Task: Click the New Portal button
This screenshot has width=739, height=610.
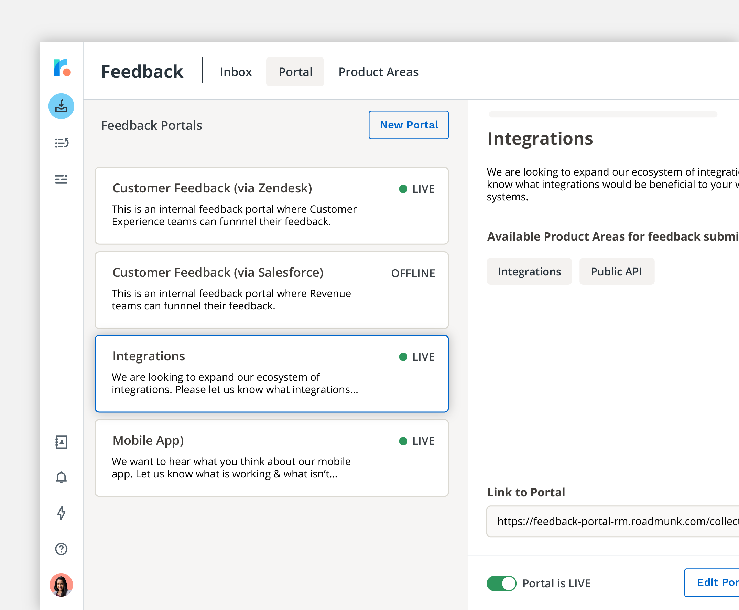Action: pyautogui.click(x=409, y=125)
